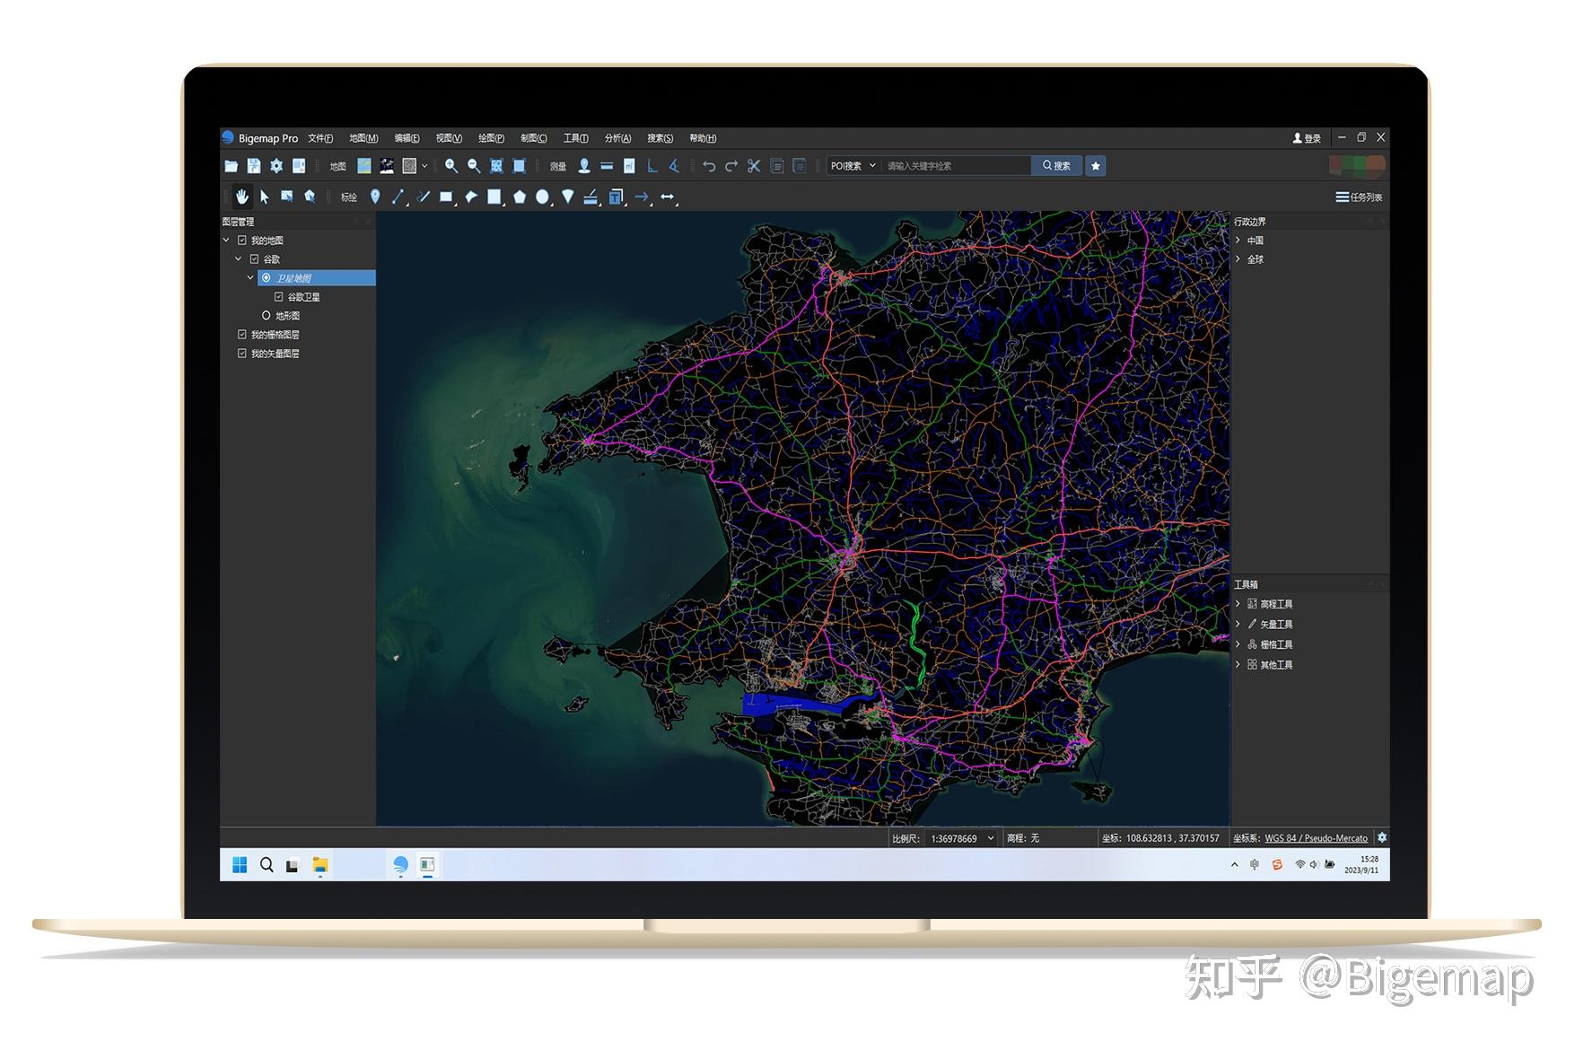
Task: Select the 地形图 radio button
Action: coord(266,315)
